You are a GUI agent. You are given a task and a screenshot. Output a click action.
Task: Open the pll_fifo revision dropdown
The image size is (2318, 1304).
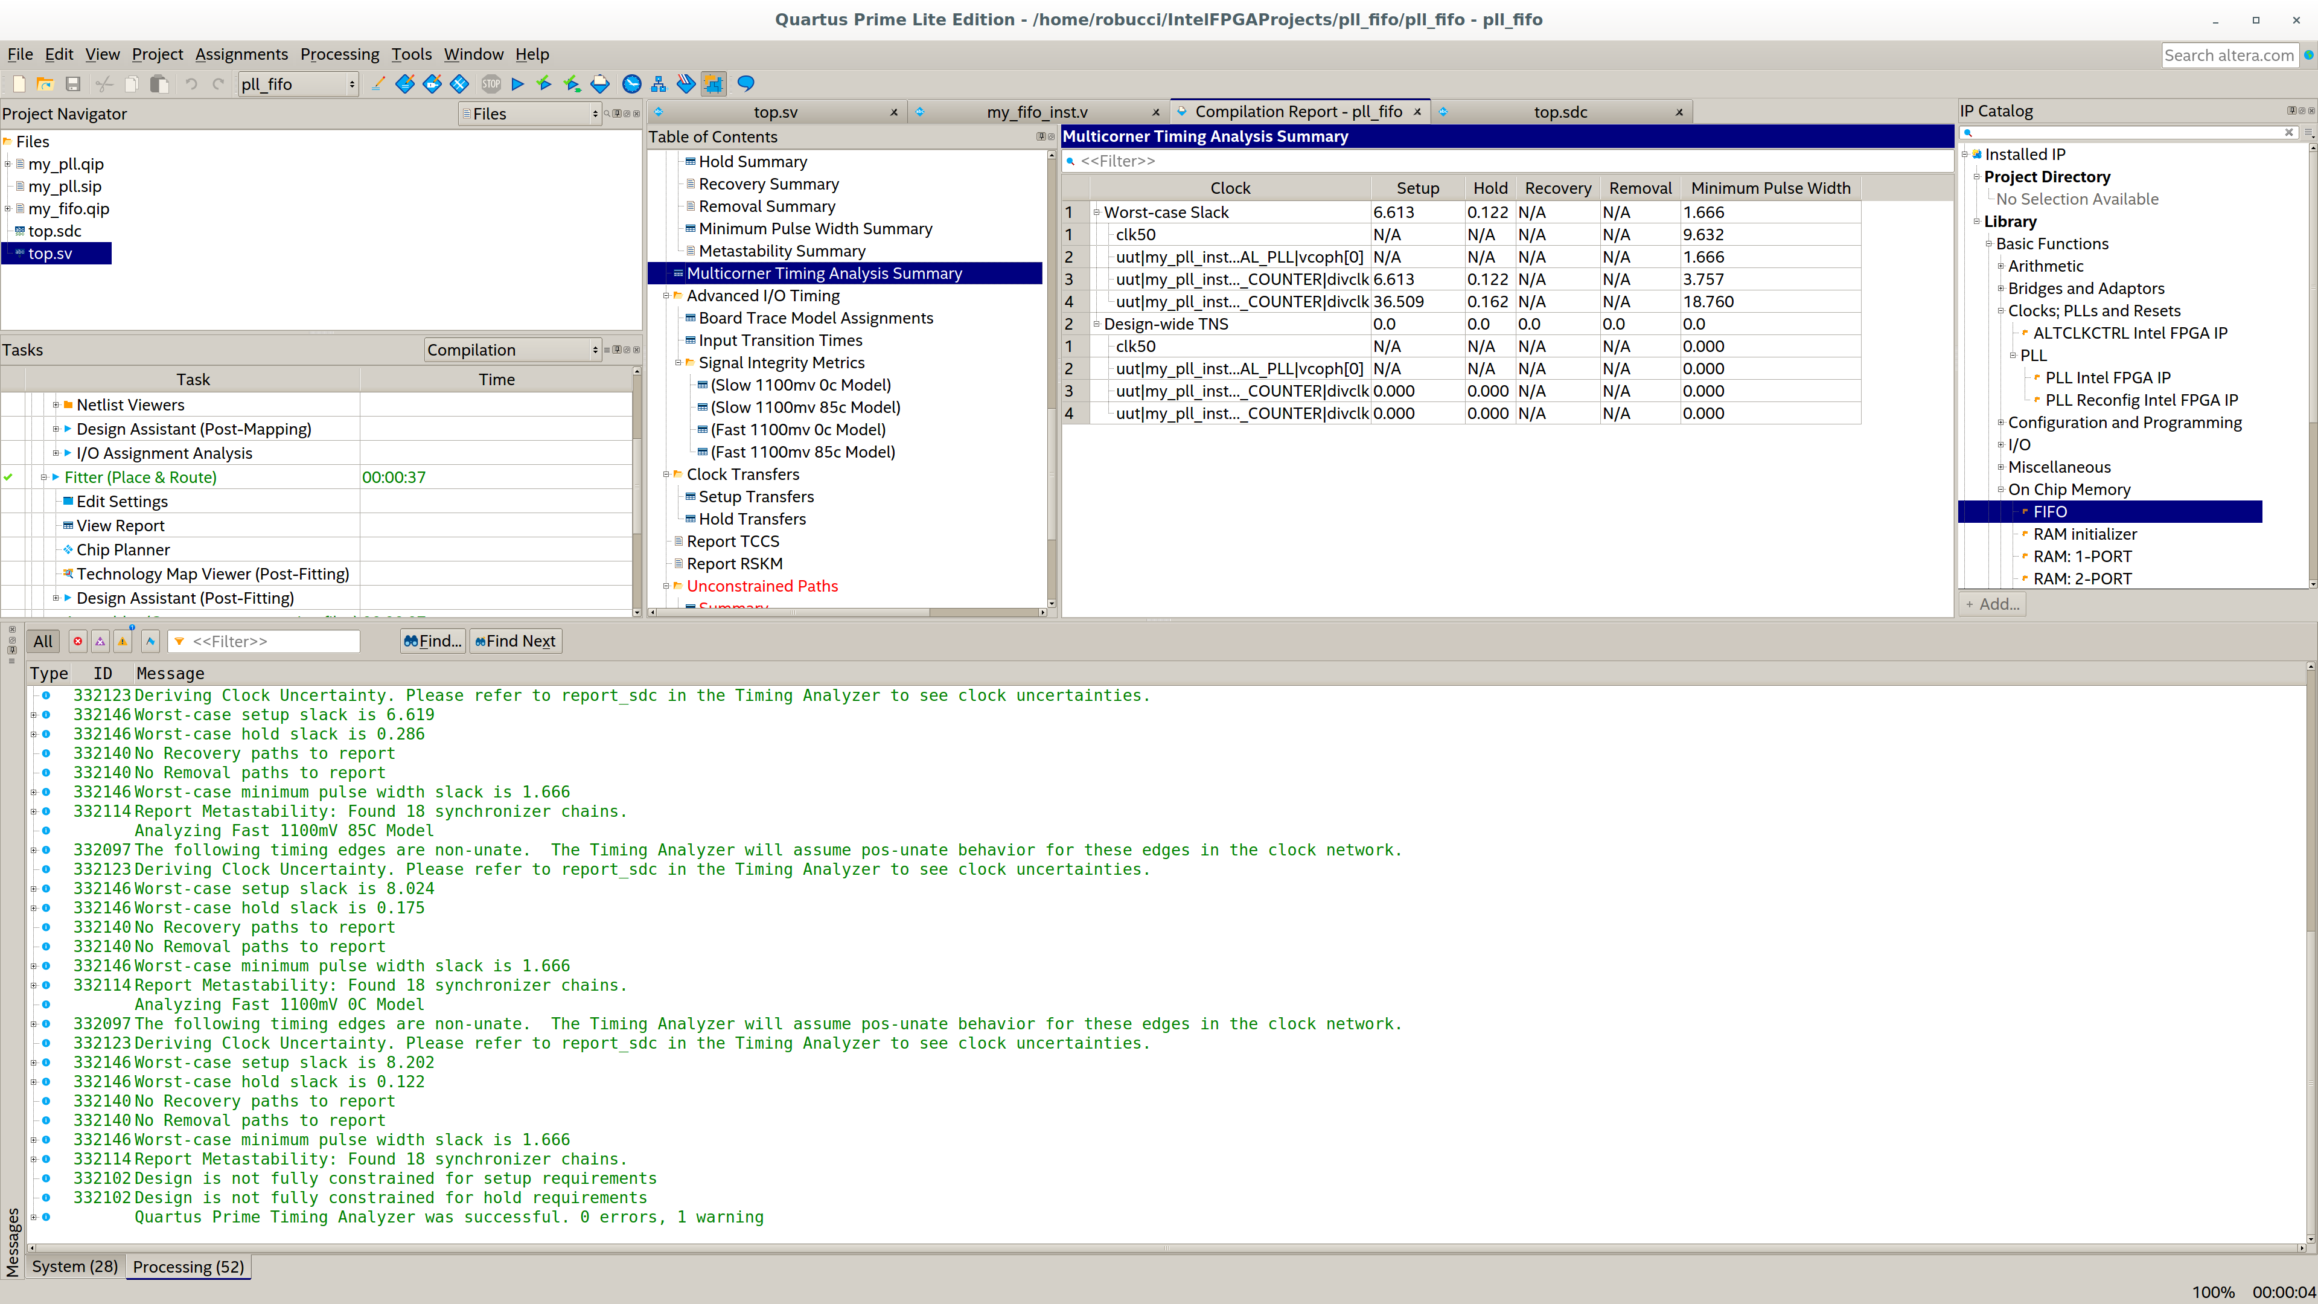(298, 85)
